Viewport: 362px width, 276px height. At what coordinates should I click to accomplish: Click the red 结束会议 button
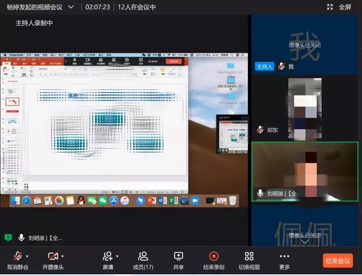click(x=338, y=261)
